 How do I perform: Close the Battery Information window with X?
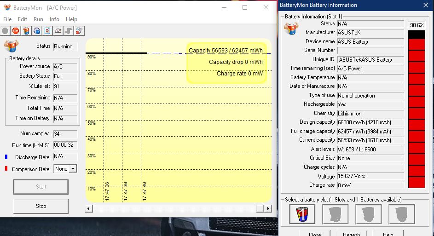426,5
